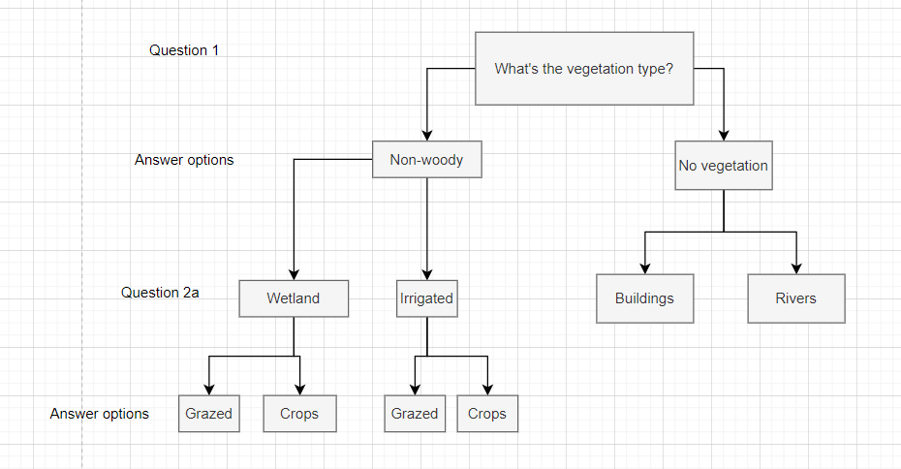Select the Grazed box under Wetland
This screenshot has height=469, width=901.
209,414
